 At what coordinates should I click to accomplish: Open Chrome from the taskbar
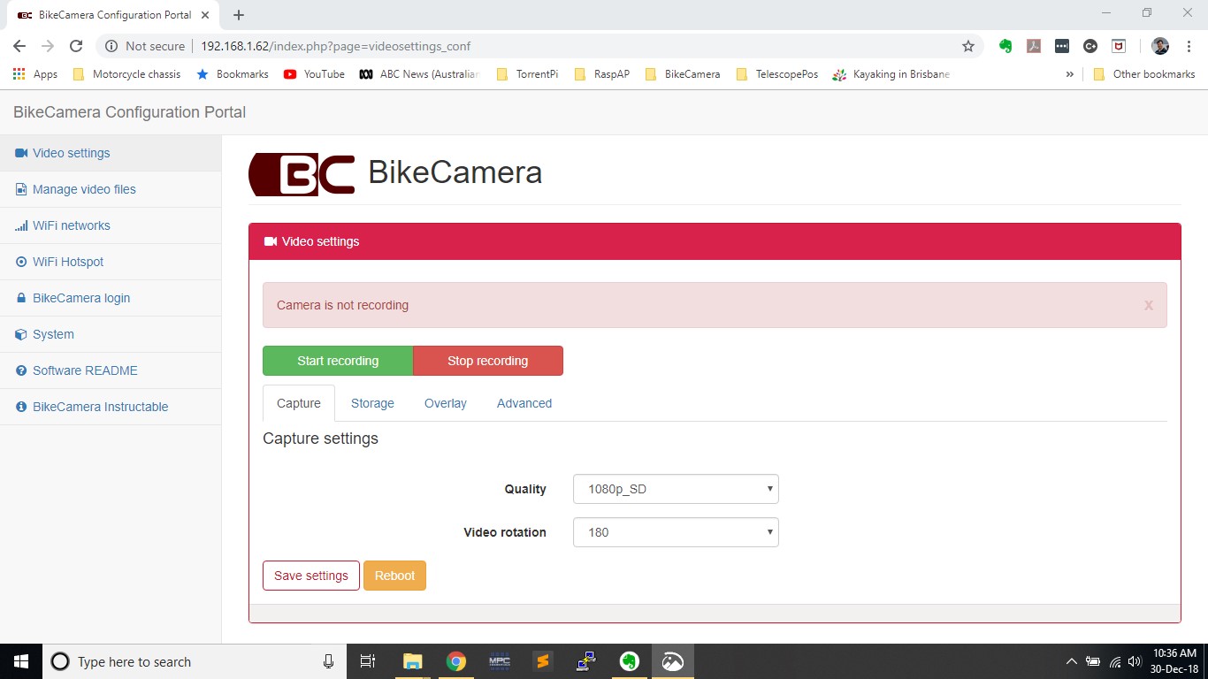[455, 661]
